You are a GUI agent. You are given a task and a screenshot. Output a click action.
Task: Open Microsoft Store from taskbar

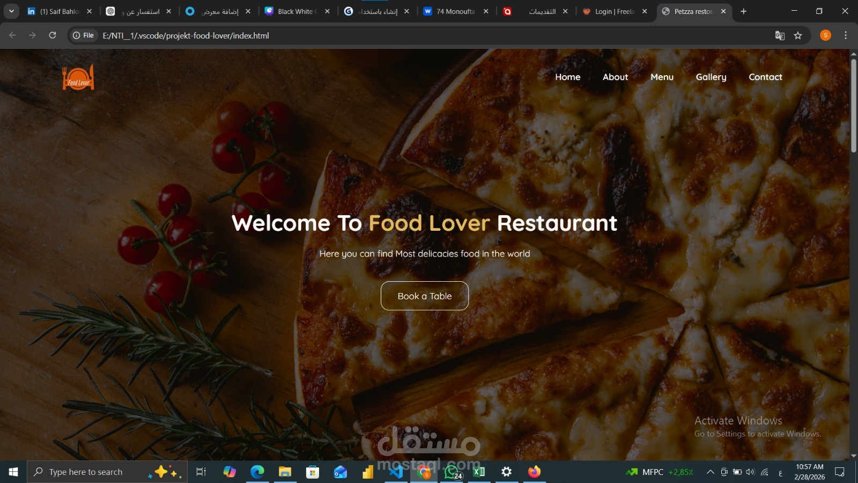(x=313, y=472)
